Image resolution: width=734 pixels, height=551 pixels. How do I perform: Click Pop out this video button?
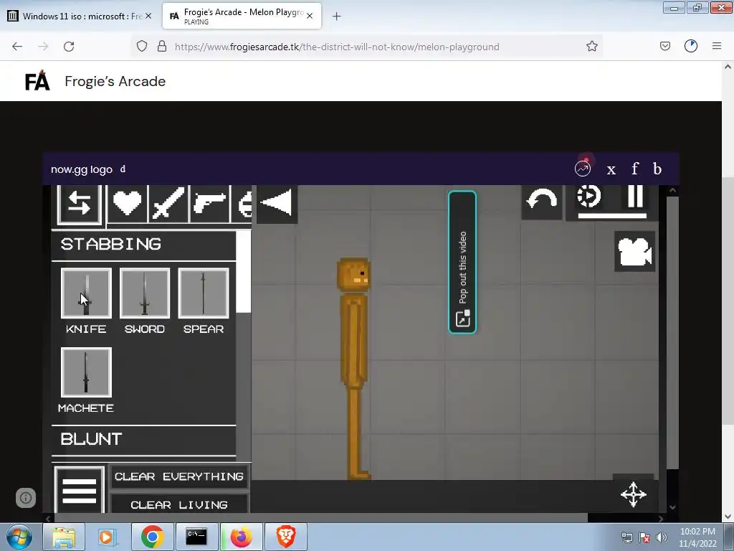462,263
